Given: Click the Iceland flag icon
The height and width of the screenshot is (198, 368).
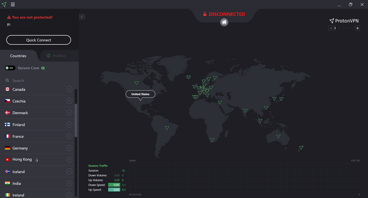Looking at the screenshot, I should point(7,172).
